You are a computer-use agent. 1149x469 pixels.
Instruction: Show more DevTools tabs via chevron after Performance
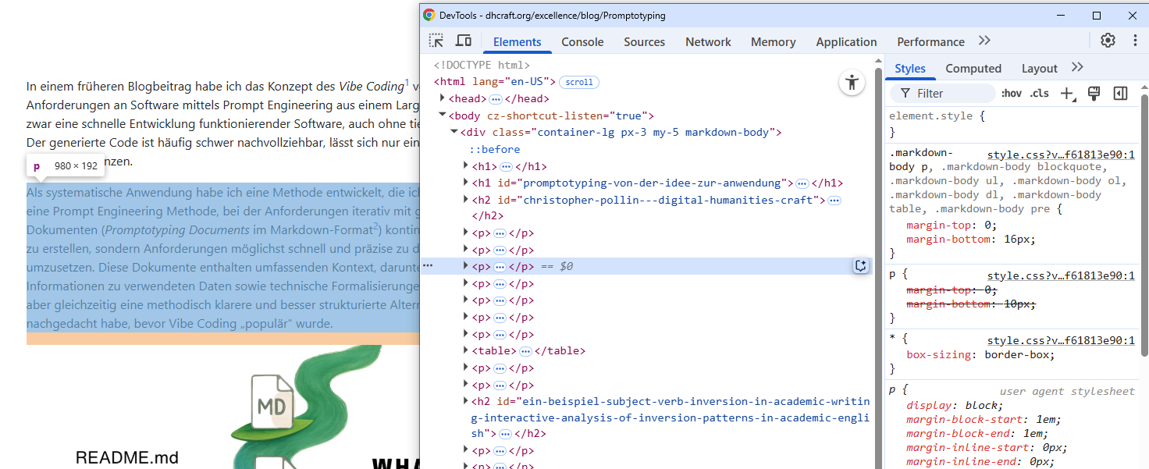(984, 41)
